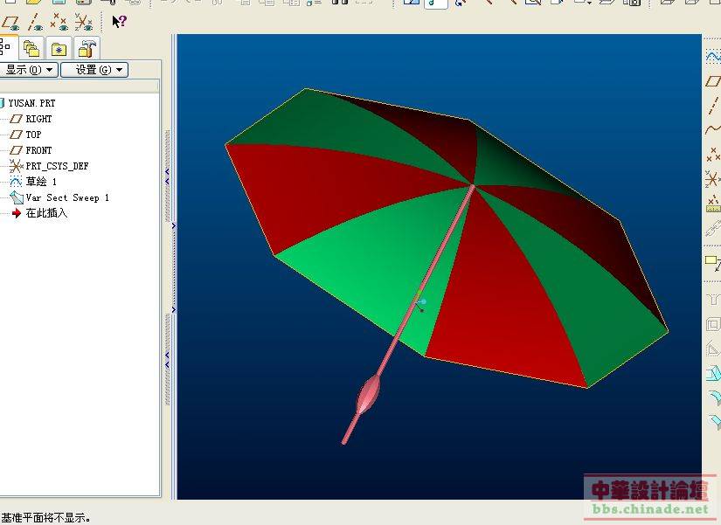
Task: Switch to the Model Tree tab
Action: [x=6, y=48]
